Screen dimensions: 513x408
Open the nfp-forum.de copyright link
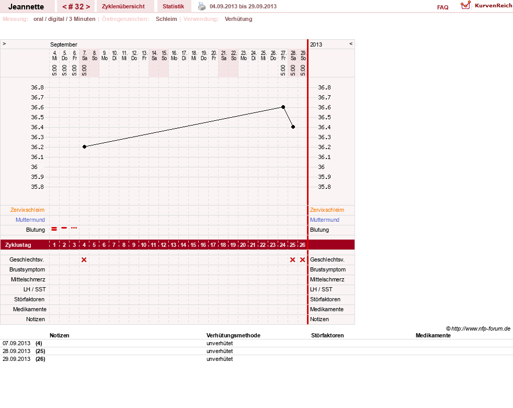pos(478,328)
